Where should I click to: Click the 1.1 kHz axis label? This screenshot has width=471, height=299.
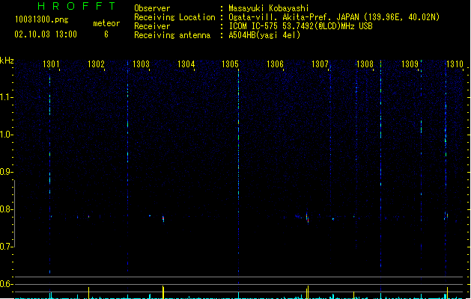click(6, 97)
